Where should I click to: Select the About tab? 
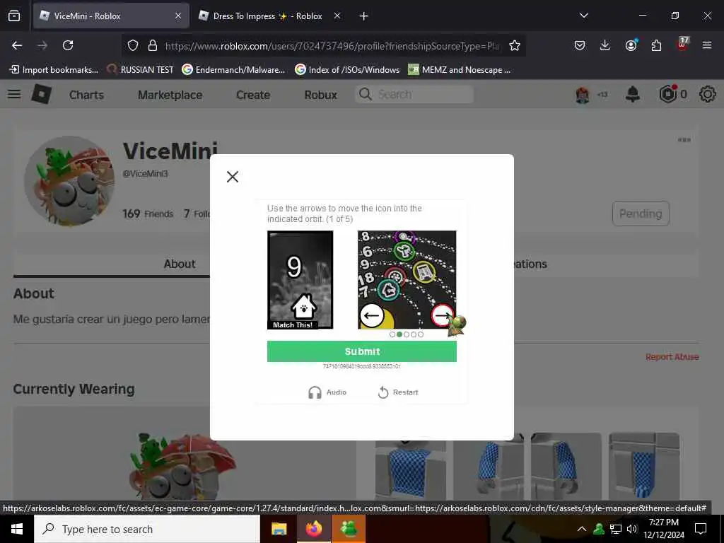tap(180, 264)
